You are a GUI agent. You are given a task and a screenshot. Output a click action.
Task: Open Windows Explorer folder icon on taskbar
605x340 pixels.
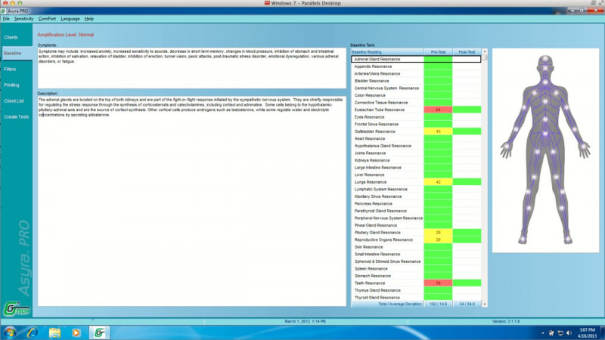coord(54,332)
